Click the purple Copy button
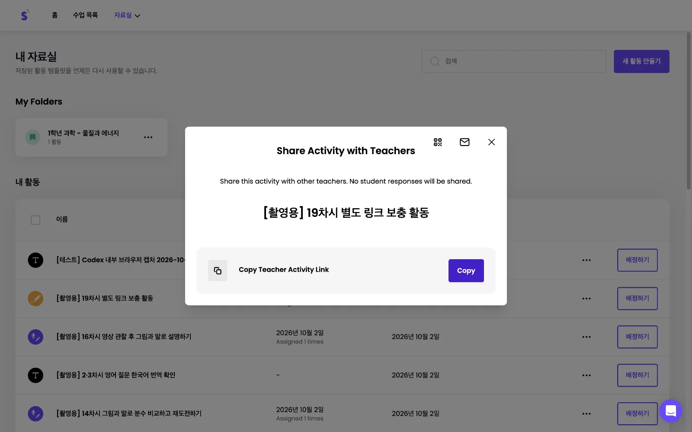This screenshot has height=432, width=692. pyautogui.click(x=466, y=270)
